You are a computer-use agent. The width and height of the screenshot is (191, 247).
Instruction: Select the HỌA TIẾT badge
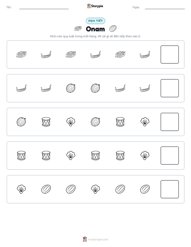click(x=95, y=21)
